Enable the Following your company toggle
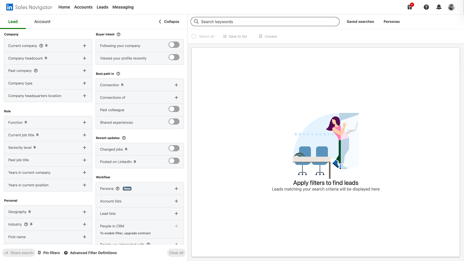This screenshot has height=261, width=464. (x=174, y=45)
